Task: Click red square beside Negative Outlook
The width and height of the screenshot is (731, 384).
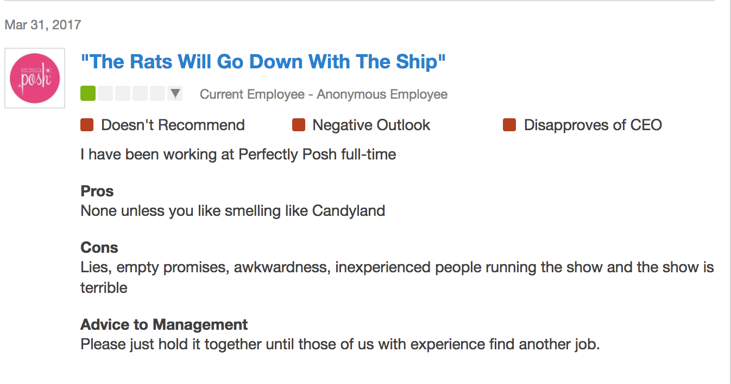Action: [x=299, y=125]
